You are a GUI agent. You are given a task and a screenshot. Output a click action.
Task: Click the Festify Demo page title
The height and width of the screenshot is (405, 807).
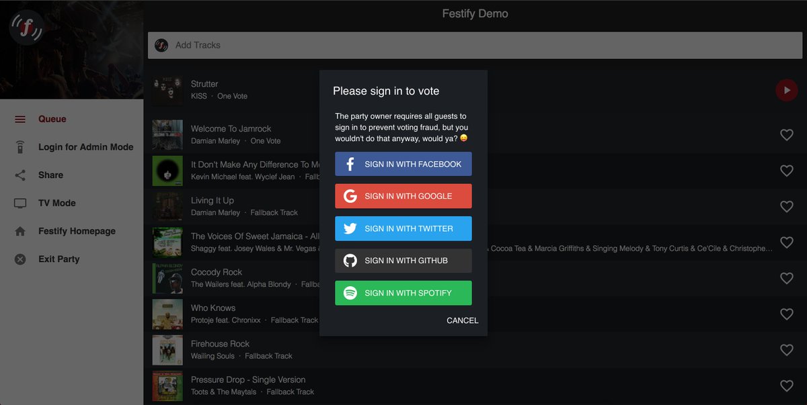(x=475, y=13)
